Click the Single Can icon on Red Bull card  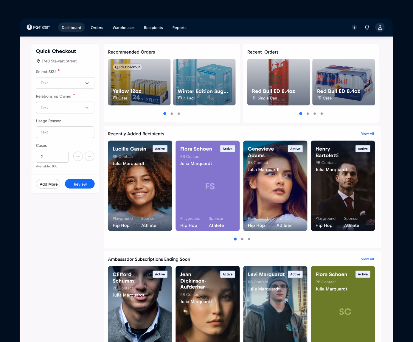coord(254,98)
